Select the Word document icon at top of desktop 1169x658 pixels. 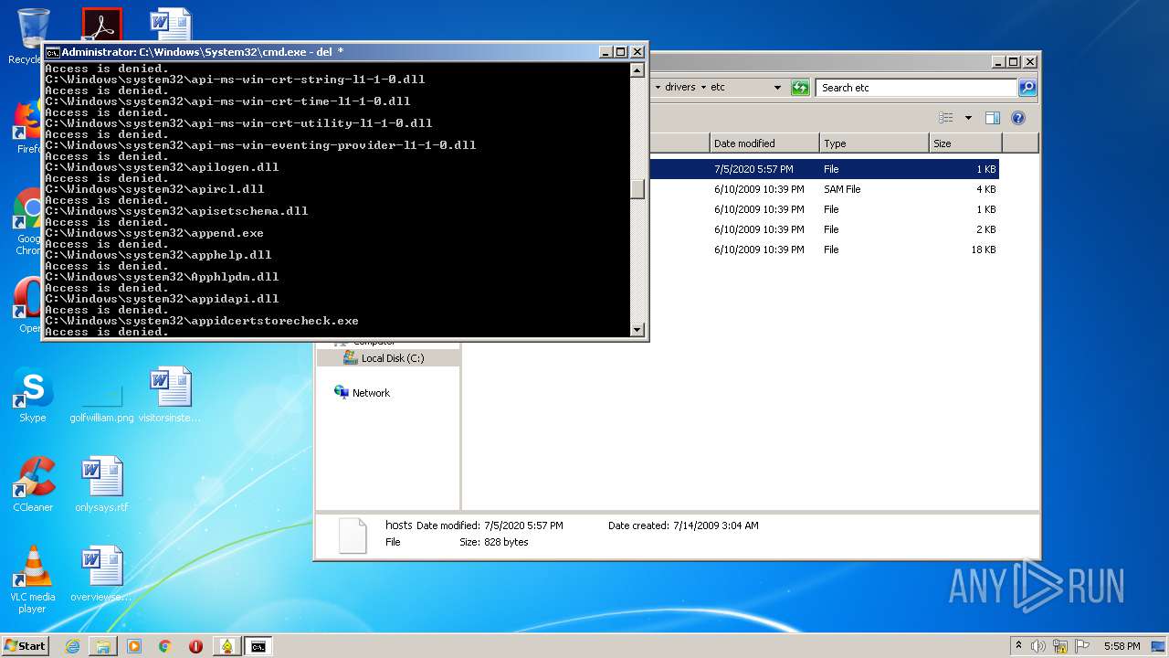pyautogui.click(x=171, y=25)
